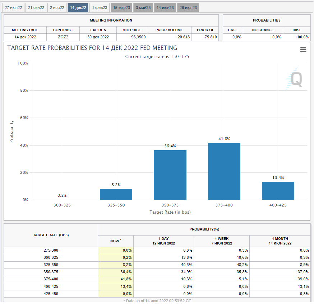
Task: Click the 375-400 bar showing 41.8%
Action: coord(224,171)
